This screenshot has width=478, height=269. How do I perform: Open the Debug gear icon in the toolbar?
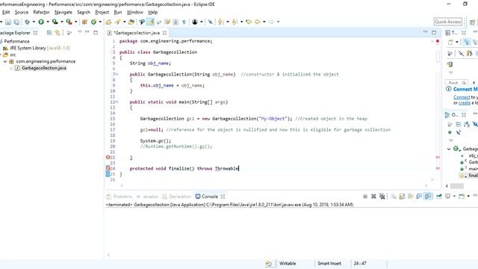(27, 22)
